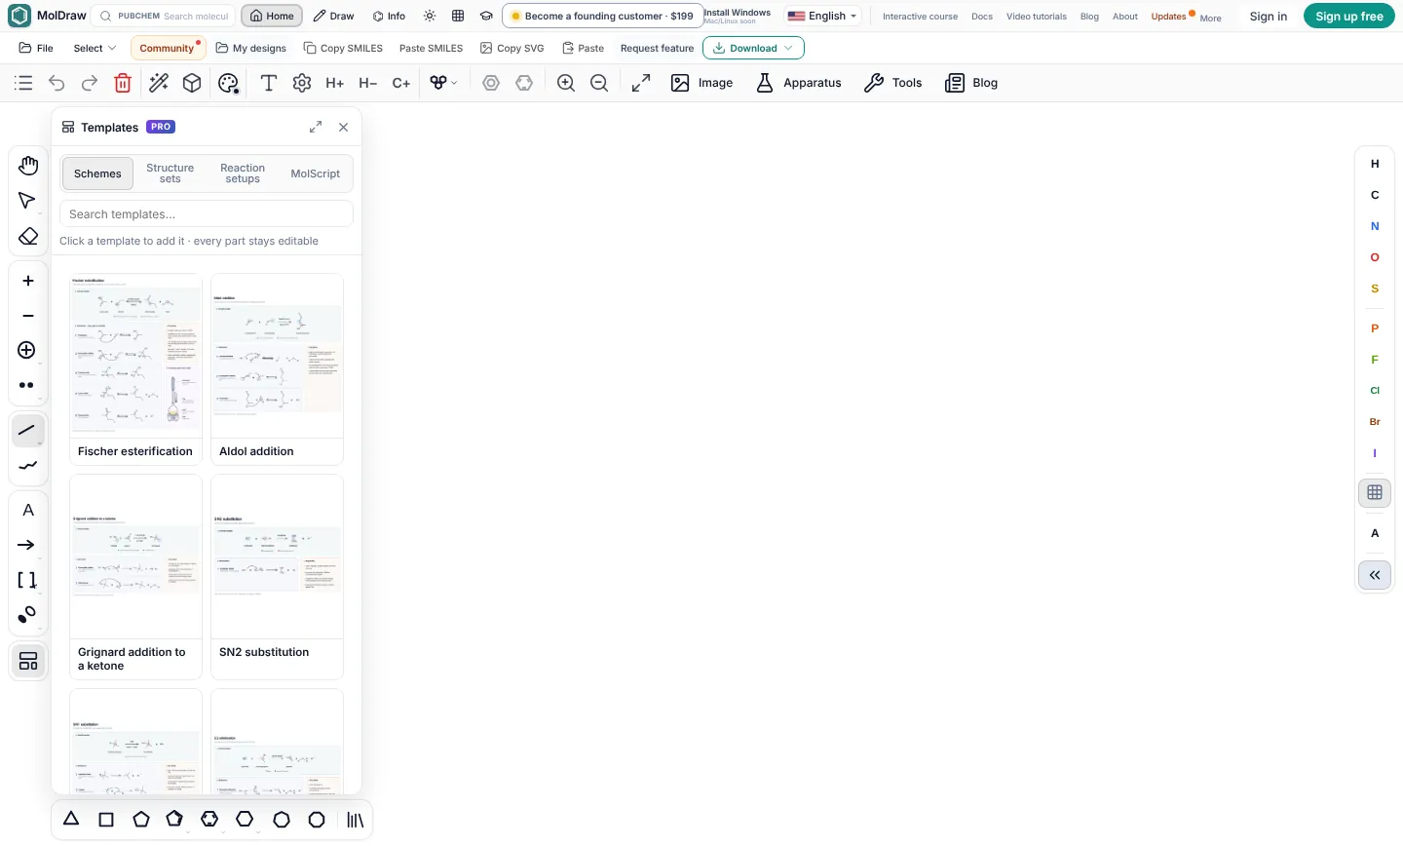Click the Copy SMILES button
Image resolution: width=1403 pixels, height=846 pixels.
(343, 48)
